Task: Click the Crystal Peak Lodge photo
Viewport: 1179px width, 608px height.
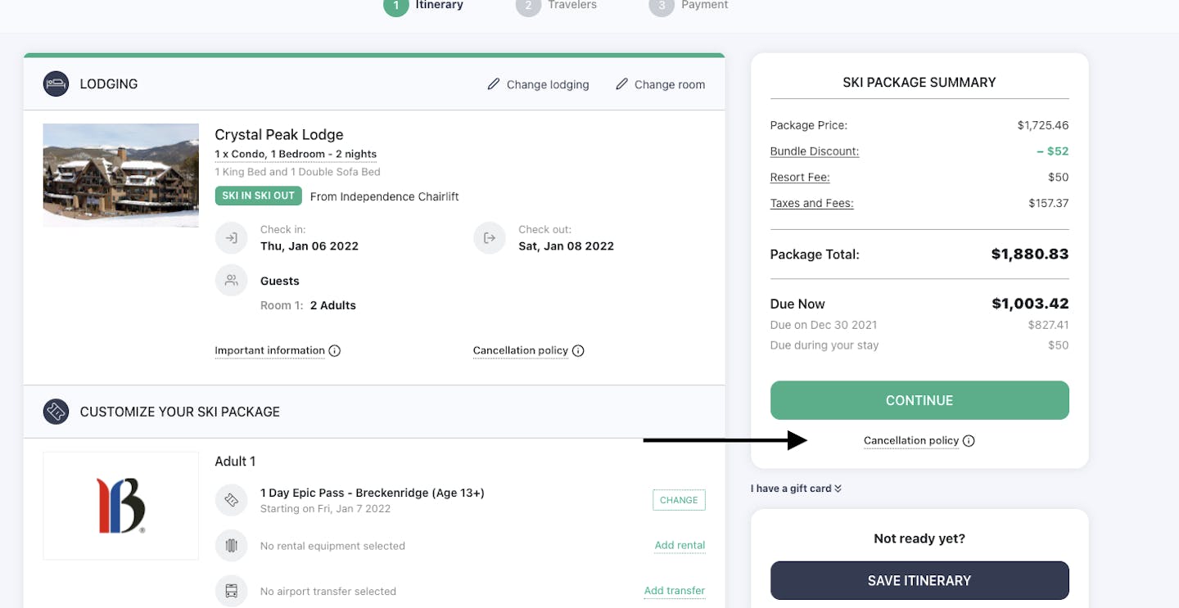Action: point(121,175)
